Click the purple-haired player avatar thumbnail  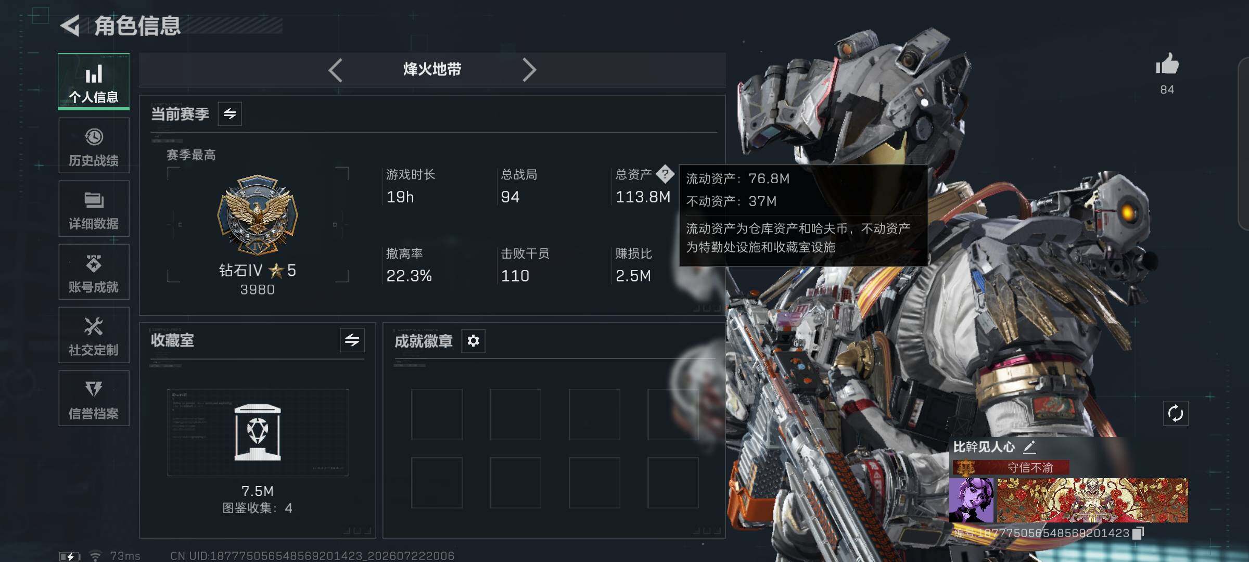pos(971,500)
